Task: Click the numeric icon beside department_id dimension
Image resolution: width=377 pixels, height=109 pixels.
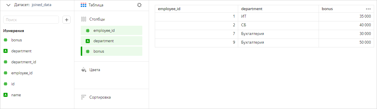Action: [5, 62]
